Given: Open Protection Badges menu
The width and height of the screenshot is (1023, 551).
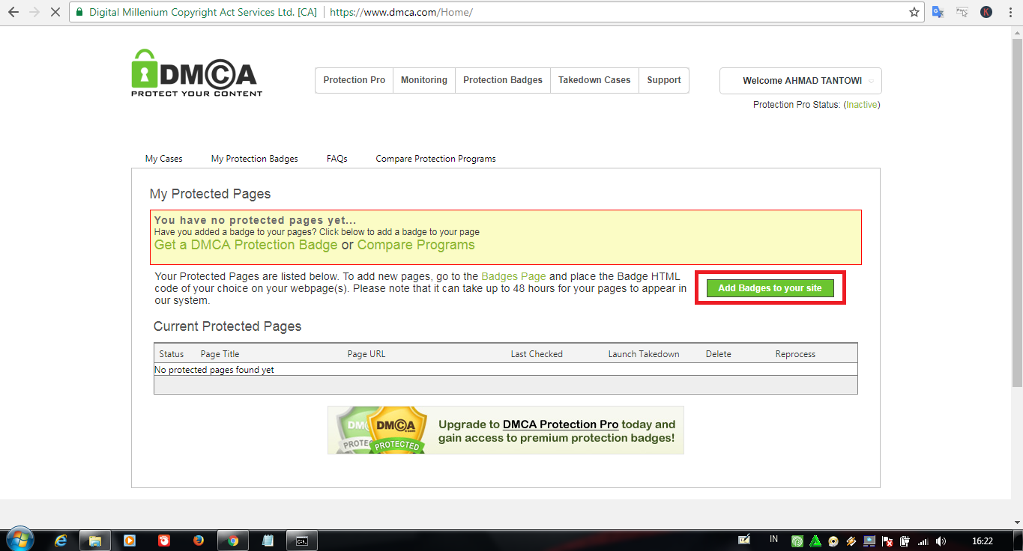Looking at the screenshot, I should pos(503,80).
